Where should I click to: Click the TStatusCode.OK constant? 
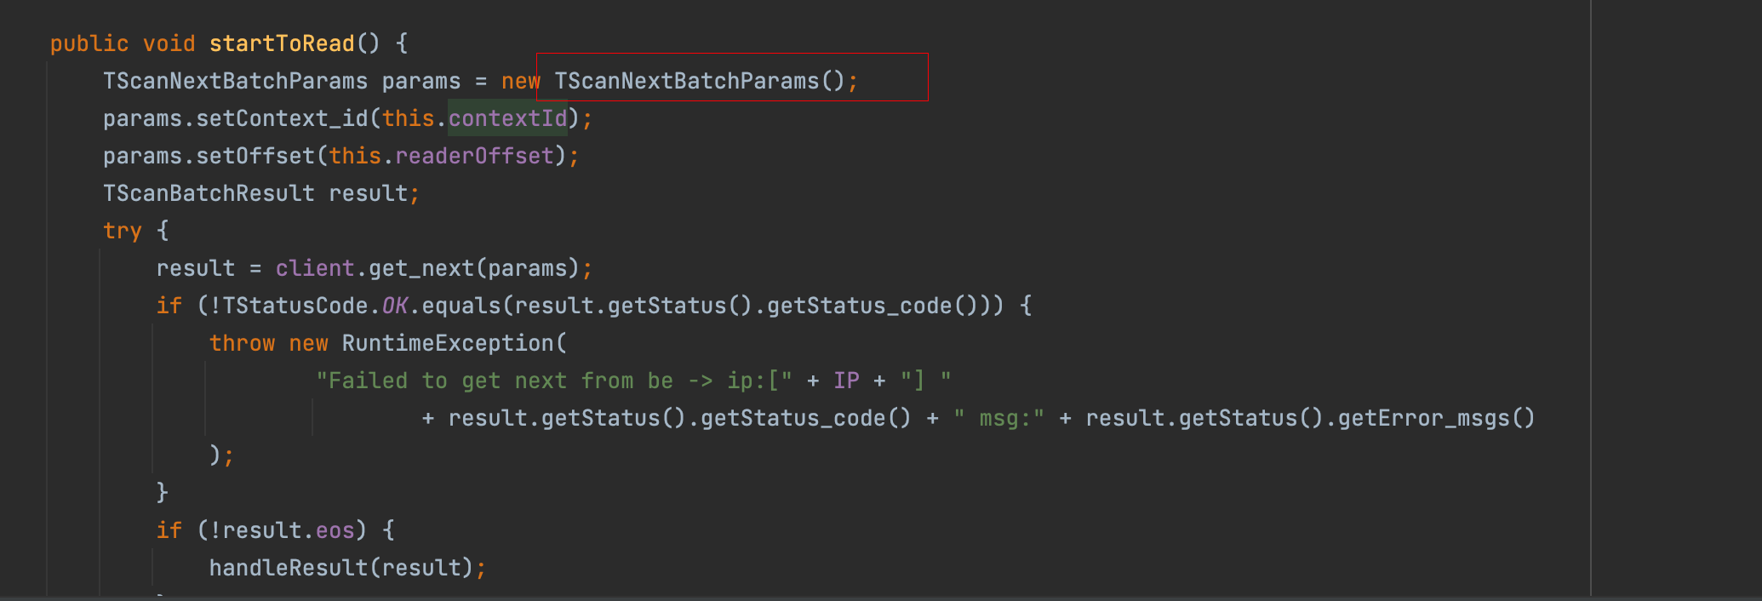pos(315,306)
